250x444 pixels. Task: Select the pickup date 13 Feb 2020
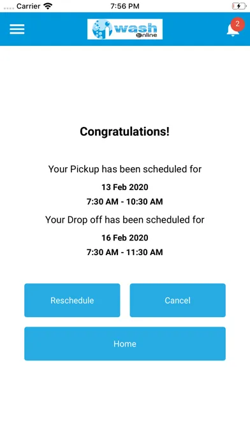[125, 187]
